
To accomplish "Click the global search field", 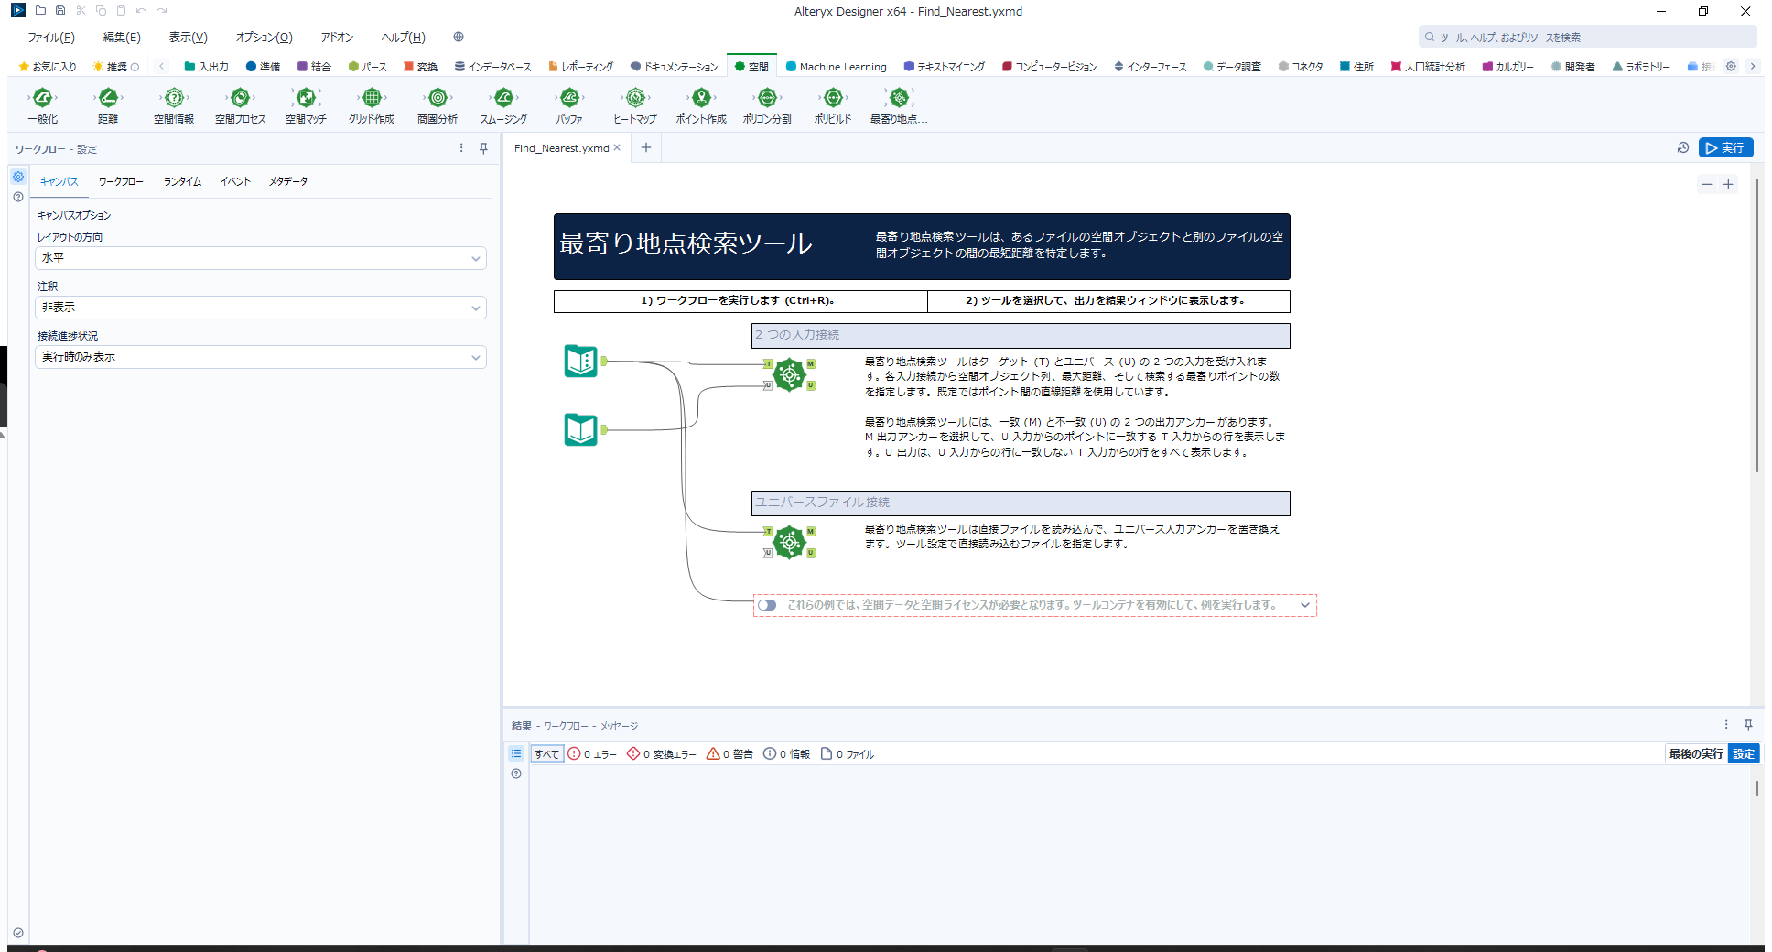I will click(1588, 38).
